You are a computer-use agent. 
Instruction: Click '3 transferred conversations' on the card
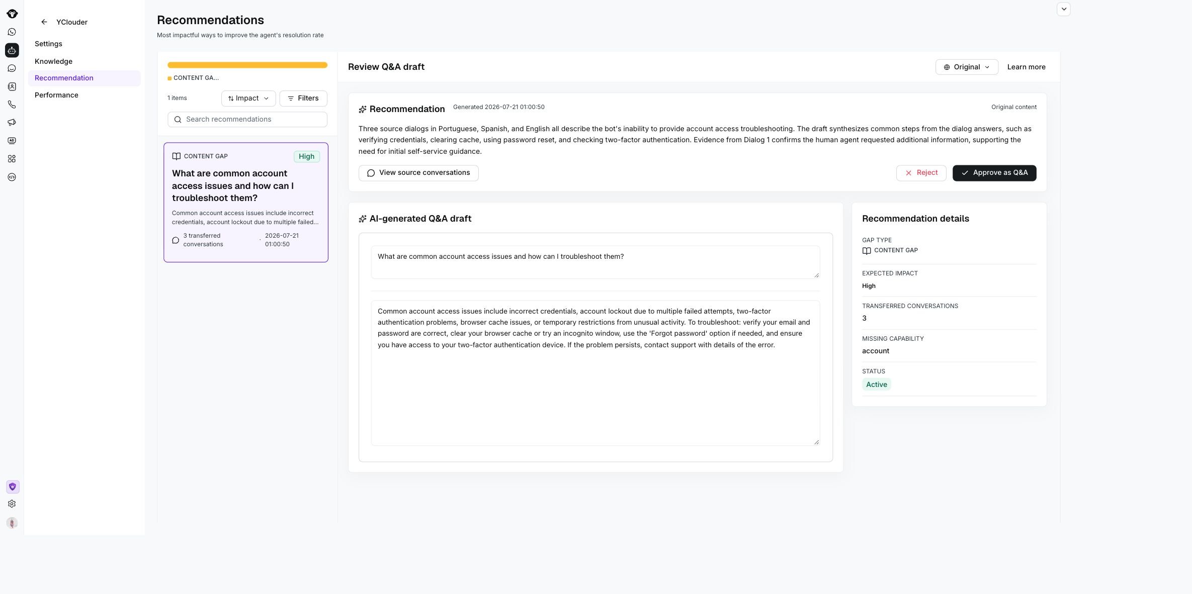coord(203,240)
